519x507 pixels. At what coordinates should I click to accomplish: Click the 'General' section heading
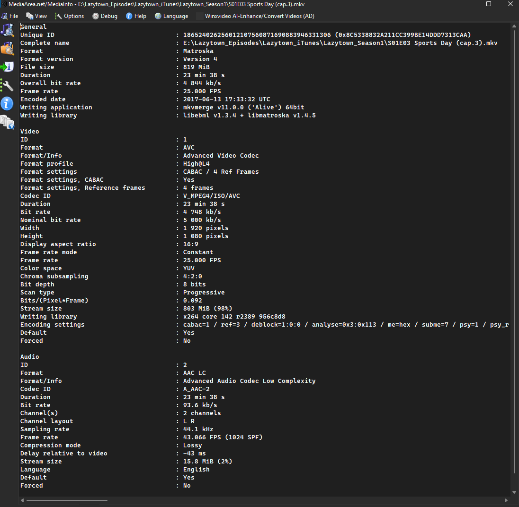[34, 27]
